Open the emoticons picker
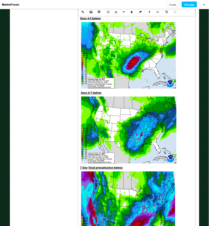Image resolution: width=209 pixels, height=226 pixels. coord(108,12)
